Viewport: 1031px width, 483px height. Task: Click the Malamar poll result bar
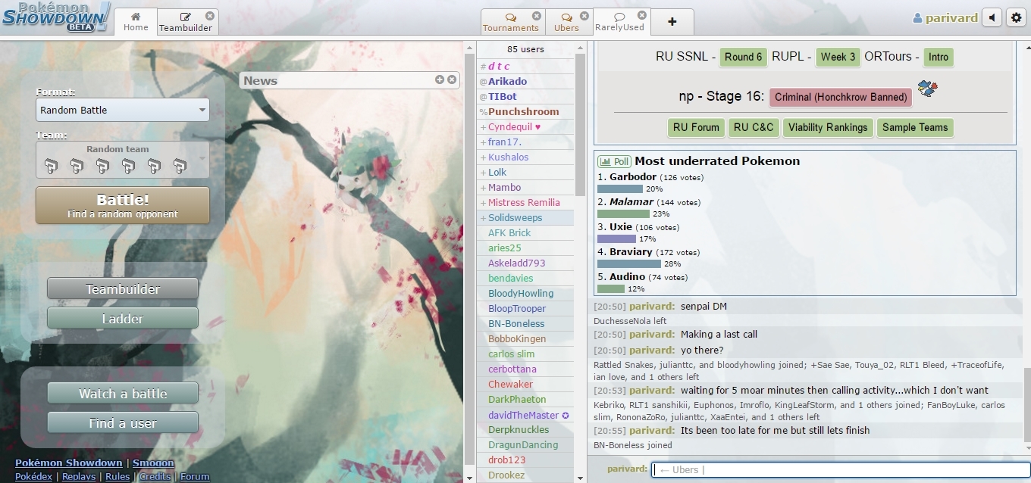point(623,214)
